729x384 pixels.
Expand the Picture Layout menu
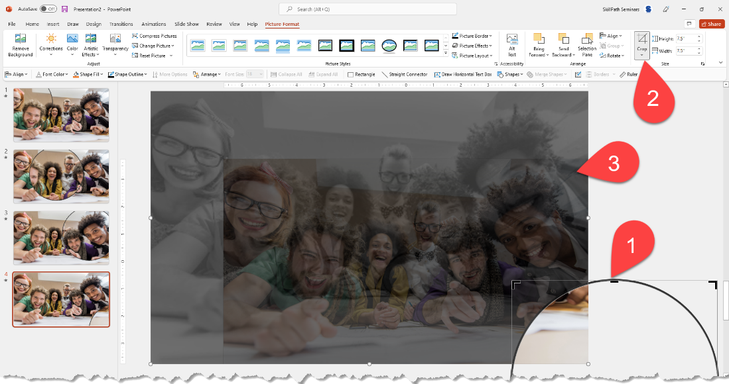tap(472, 56)
